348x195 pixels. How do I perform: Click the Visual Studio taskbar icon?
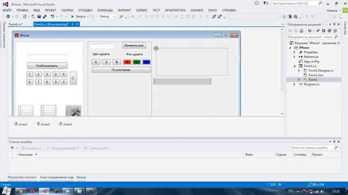point(44,191)
